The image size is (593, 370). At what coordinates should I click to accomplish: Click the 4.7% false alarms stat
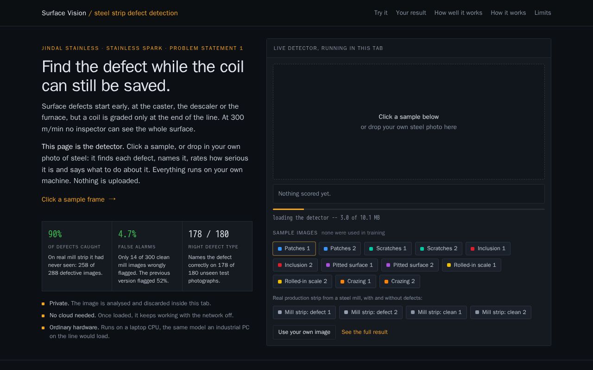click(x=147, y=256)
